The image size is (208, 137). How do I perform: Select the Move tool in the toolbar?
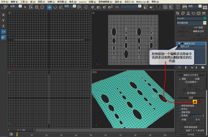49,7
